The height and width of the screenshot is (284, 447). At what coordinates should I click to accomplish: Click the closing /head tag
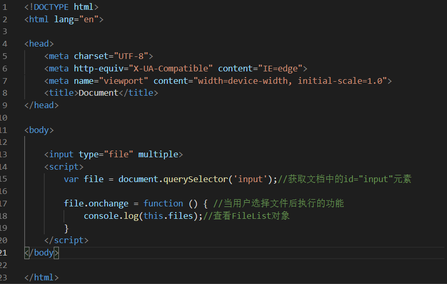[42, 106]
